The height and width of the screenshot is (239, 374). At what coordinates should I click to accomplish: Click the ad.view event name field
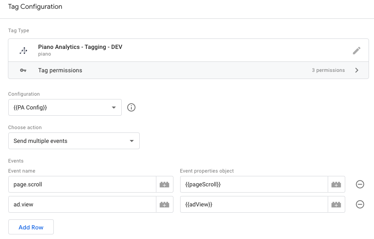coord(82,204)
